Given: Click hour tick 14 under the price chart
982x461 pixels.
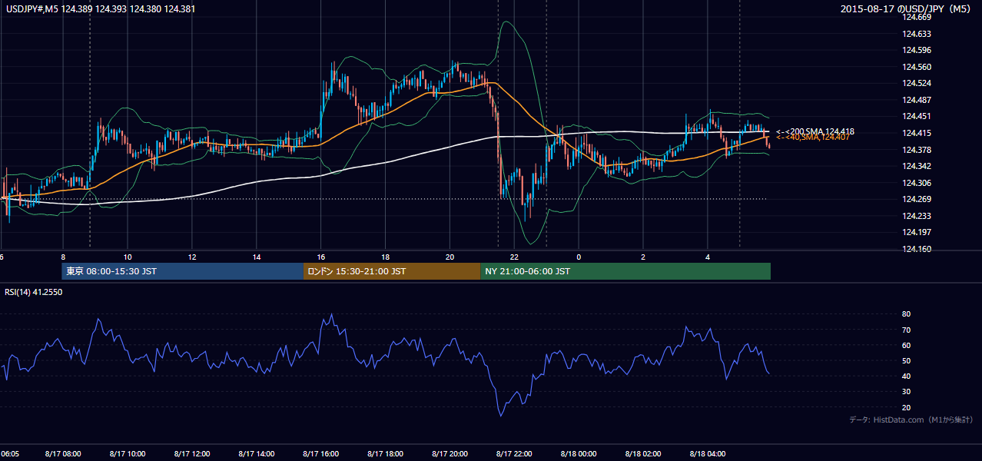Looking at the screenshot, I should [257, 257].
